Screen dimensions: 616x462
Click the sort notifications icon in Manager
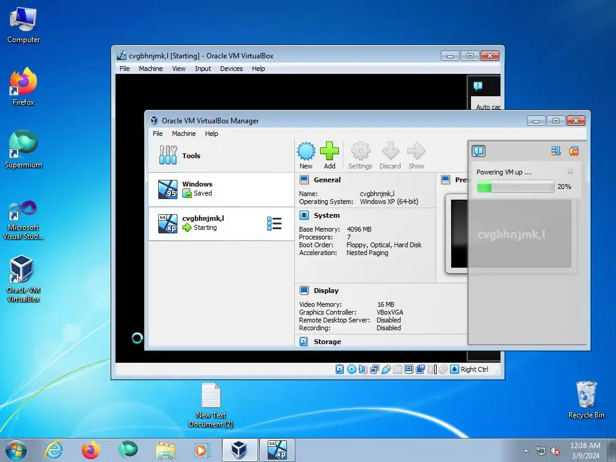tap(556, 151)
